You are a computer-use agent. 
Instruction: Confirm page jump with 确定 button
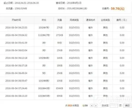click(127, 106)
